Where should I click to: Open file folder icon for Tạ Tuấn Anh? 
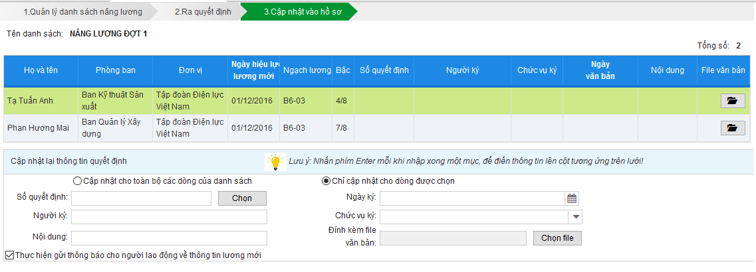tap(732, 101)
